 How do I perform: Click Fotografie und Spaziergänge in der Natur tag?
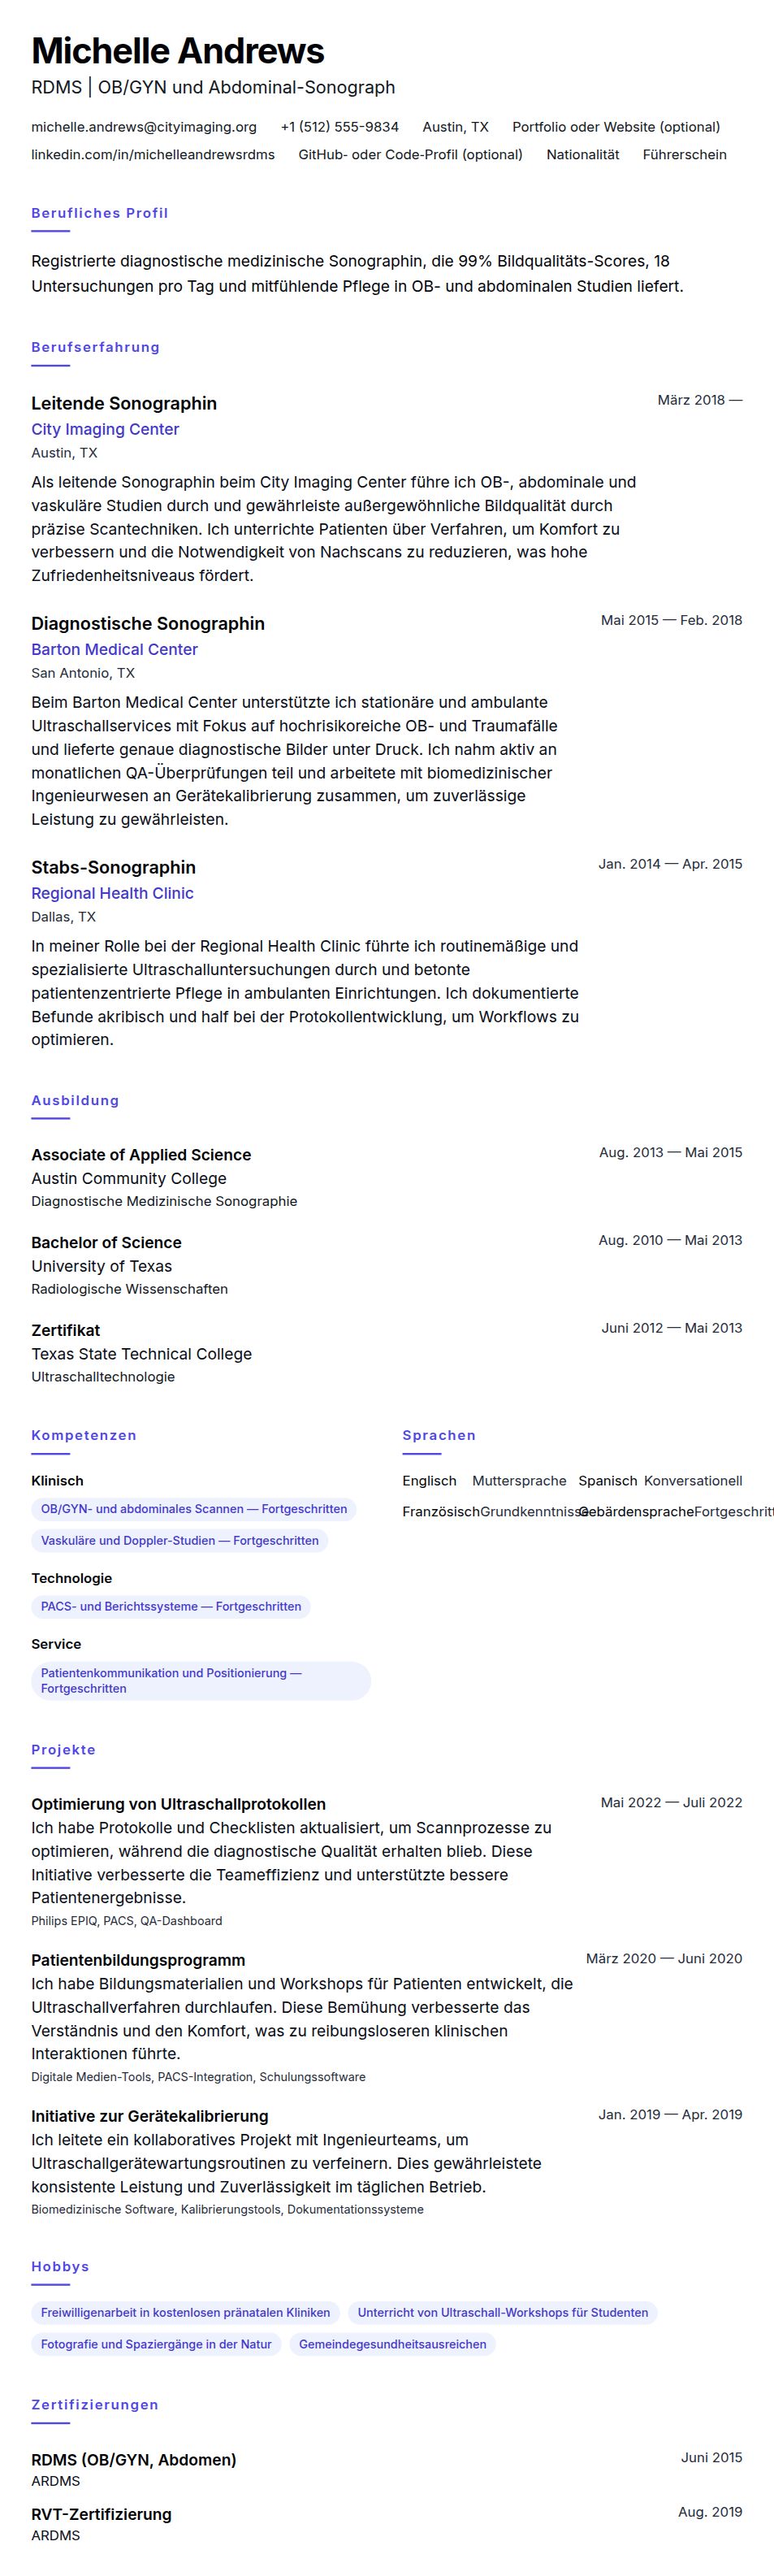click(x=156, y=2344)
